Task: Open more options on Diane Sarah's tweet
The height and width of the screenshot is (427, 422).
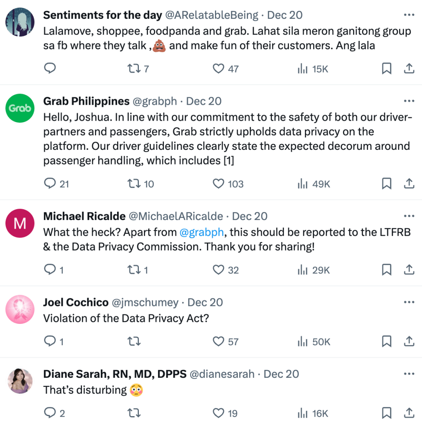Action: [409, 374]
